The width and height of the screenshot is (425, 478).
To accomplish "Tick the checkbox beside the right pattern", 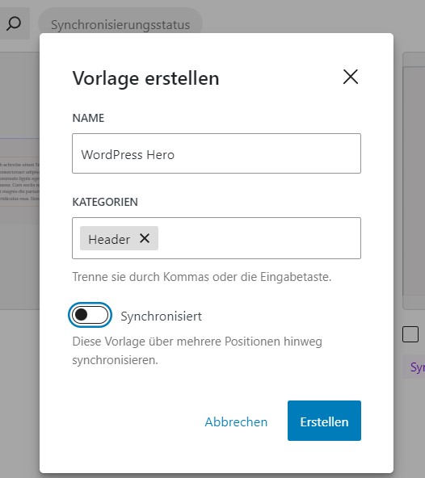I will click(410, 334).
